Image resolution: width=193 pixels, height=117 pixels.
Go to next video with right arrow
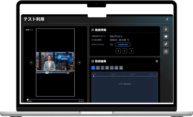click(x=79, y=62)
